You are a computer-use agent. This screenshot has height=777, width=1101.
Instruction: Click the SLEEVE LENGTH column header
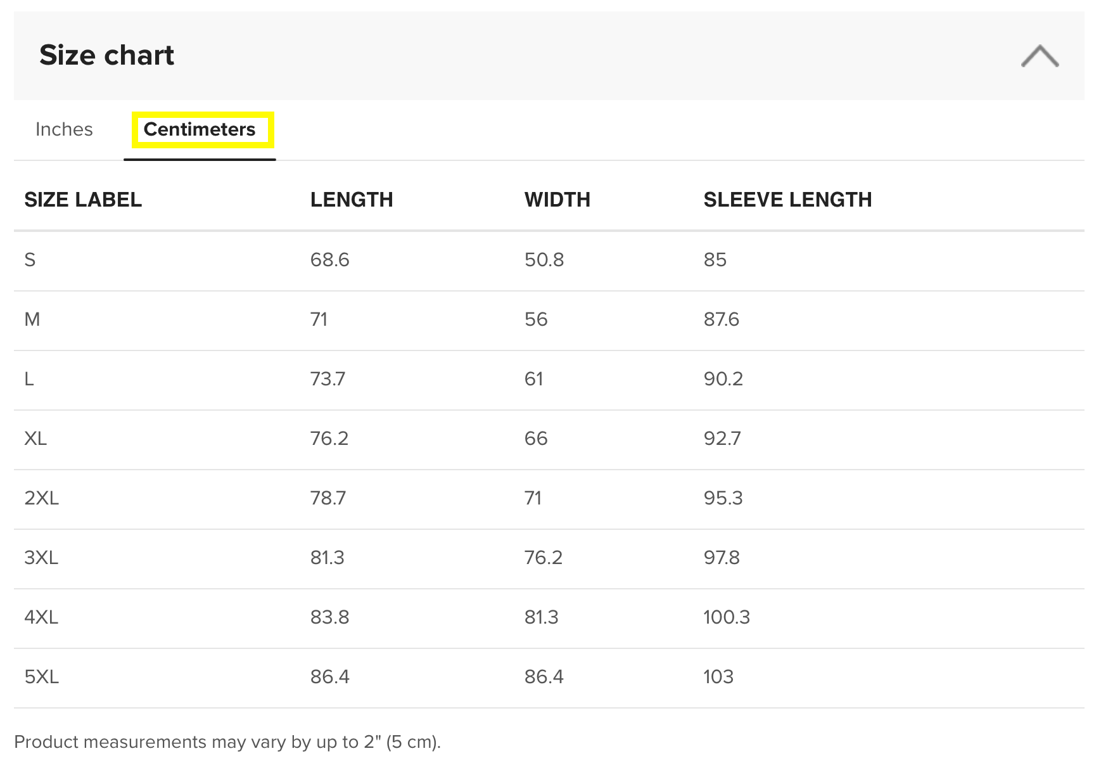pyautogui.click(x=787, y=200)
